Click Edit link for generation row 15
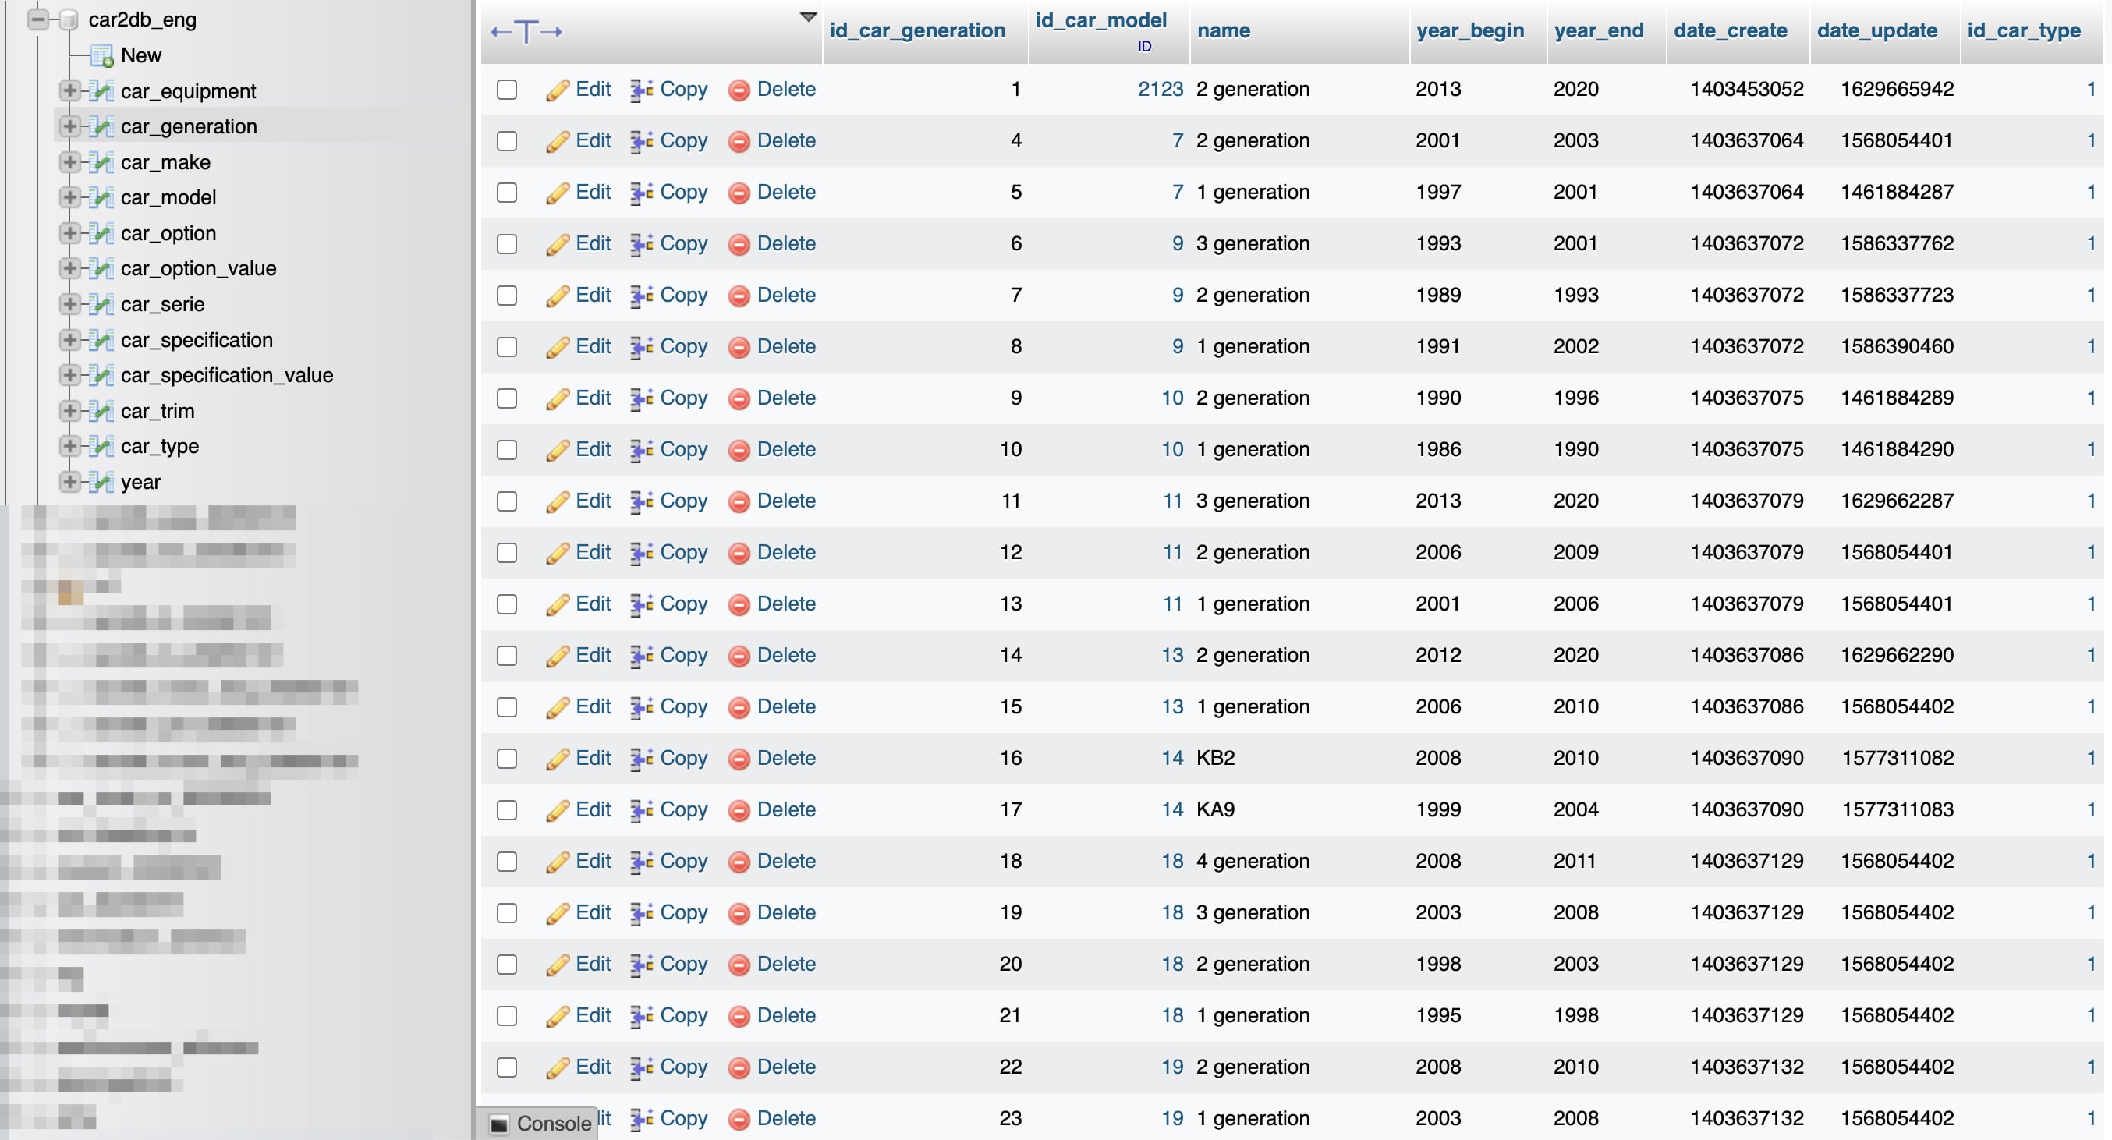Image resolution: width=2112 pixels, height=1140 pixels. click(593, 707)
